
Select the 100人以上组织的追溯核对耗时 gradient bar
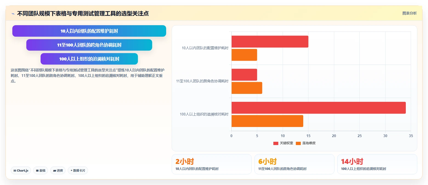89,59
